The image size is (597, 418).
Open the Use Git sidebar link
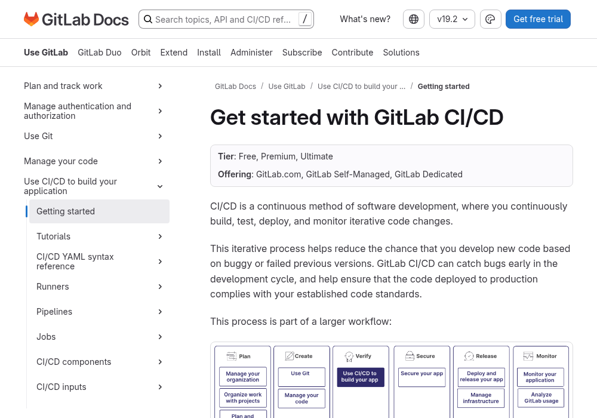click(x=38, y=136)
